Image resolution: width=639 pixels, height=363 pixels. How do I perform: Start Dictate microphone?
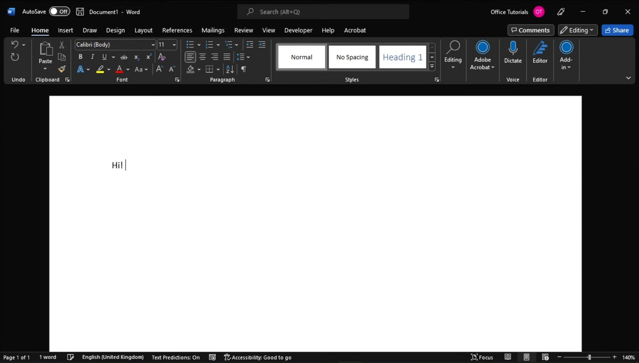(513, 52)
